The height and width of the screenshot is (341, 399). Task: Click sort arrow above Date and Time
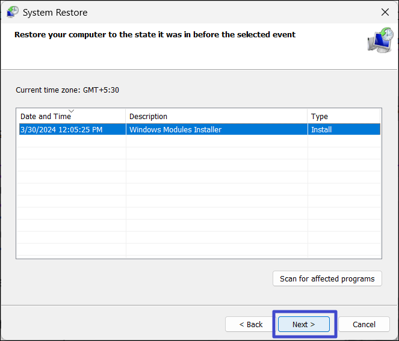point(72,111)
